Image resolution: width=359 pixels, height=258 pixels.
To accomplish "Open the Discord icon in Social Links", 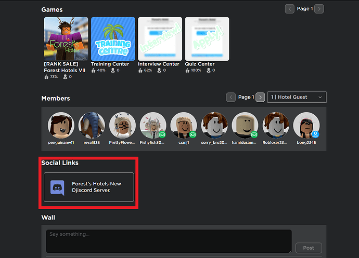I will [x=57, y=188].
